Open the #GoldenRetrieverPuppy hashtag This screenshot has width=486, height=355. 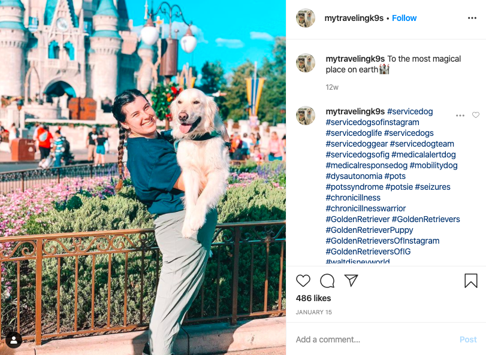click(x=369, y=230)
